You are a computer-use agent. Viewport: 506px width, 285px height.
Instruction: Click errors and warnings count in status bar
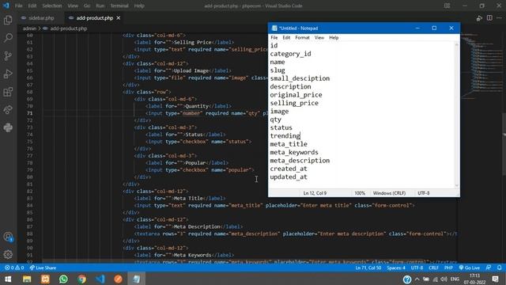pyautogui.click(x=14, y=268)
